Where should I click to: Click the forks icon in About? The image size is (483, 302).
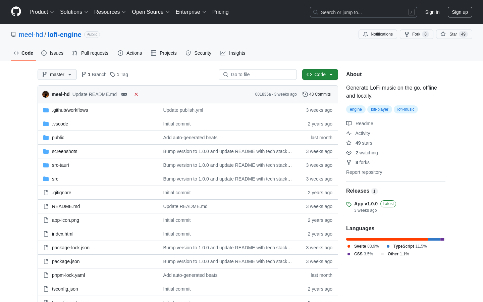pos(349,162)
